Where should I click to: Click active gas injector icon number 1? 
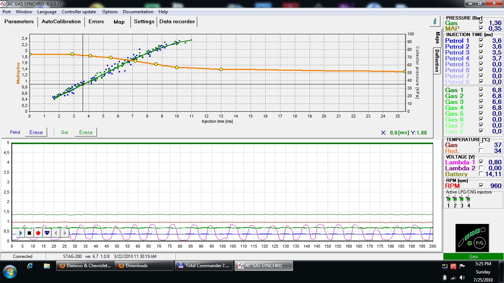coord(448,199)
